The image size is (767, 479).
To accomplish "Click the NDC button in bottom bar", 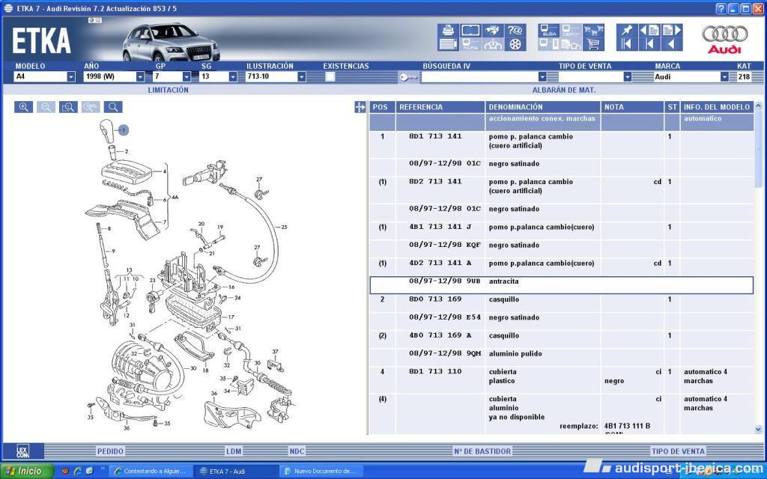I will pos(297,451).
